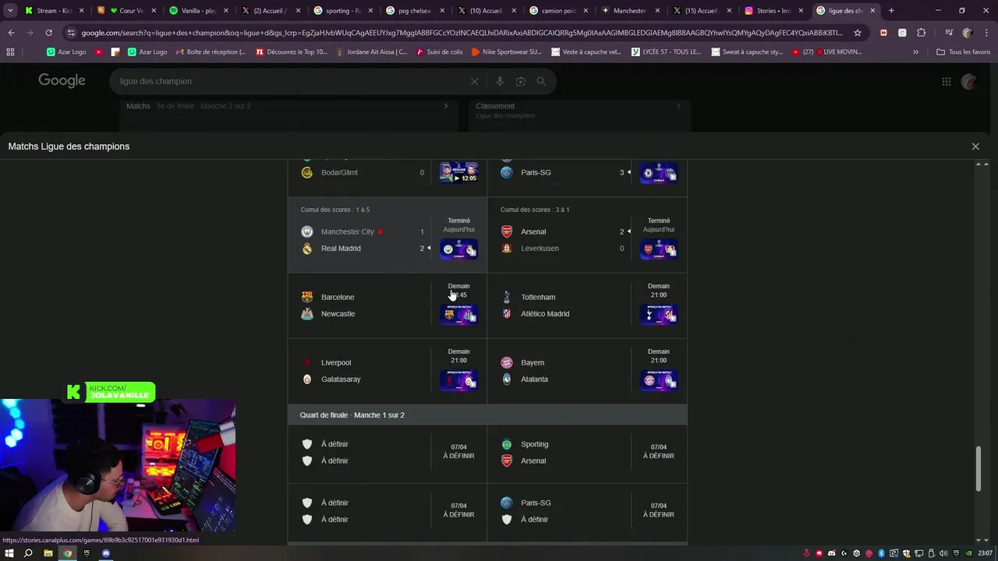Open Google Lens image search icon
This screenshot has width=998, height=561.
[x=520, y=81]
